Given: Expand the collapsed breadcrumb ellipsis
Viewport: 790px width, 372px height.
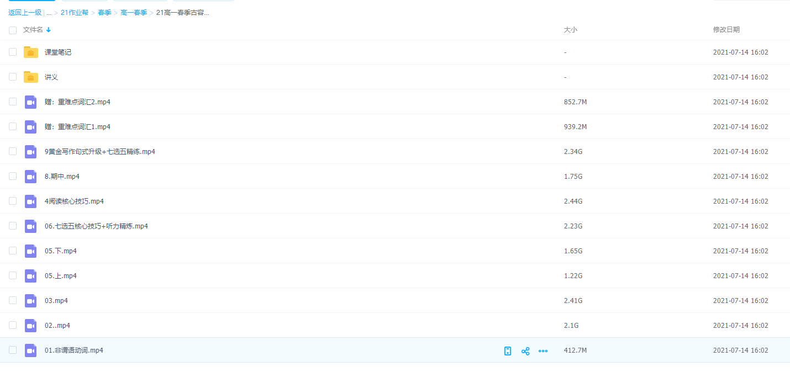Looking at the screenshot, I should pyautogui.click(x=49, y=13).
